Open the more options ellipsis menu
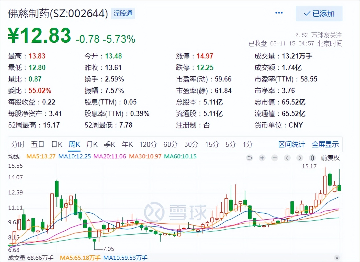Viewport: 360px width, 262px height. pyautogui.click(x=279, y=13)
